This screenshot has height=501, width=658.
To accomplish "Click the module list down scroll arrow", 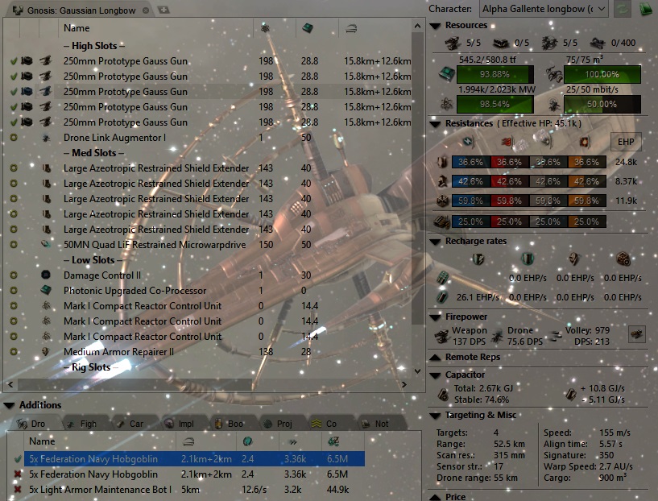I will point(417,371).
